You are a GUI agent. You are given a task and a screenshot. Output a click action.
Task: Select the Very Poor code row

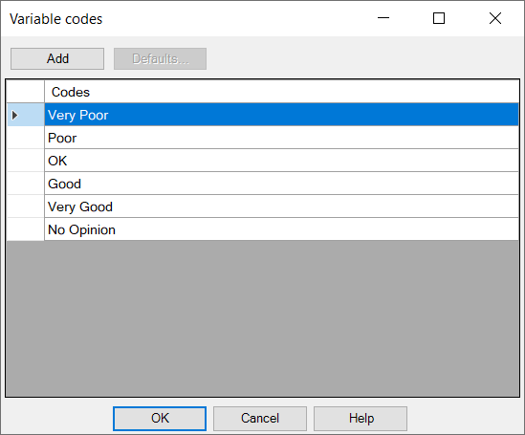point(281,115)
